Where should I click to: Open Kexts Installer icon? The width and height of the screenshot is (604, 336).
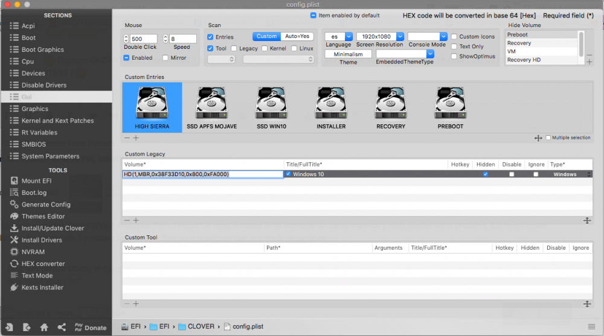tap(14, 287)
